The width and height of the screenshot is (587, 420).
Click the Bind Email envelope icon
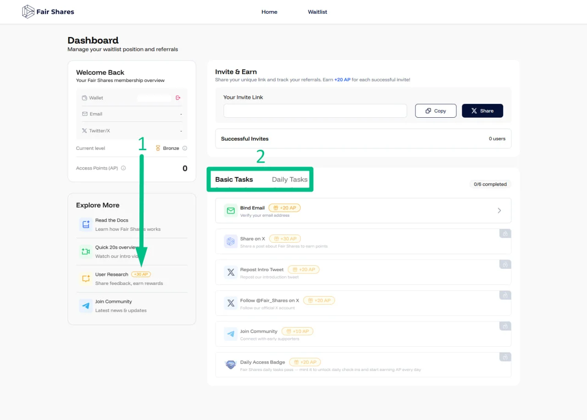pos(231,211)
